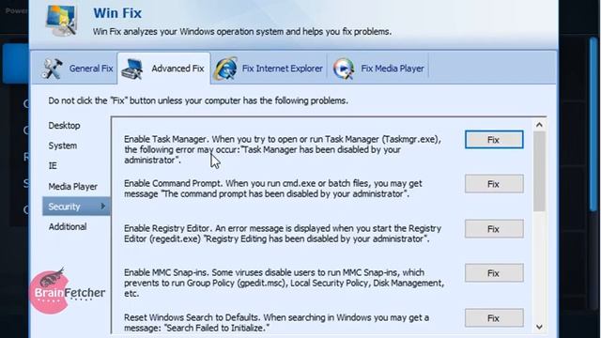
Task: Click the fix list scrollbar thumb
Action: click(x=539, y=171)
